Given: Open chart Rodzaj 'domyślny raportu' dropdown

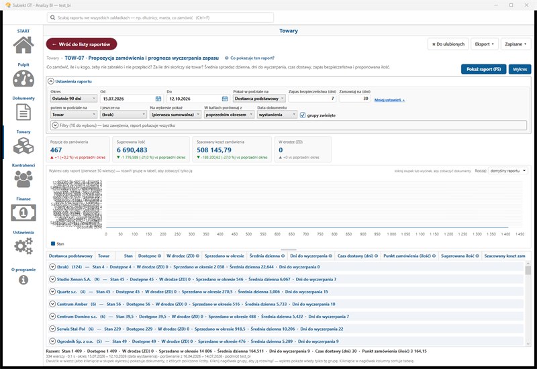Looking at the screenshot, I should click(x=508, y=171).
